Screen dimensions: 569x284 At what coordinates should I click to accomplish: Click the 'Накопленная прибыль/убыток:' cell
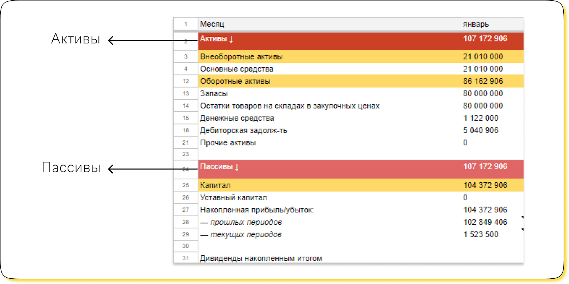pos(256,210)
